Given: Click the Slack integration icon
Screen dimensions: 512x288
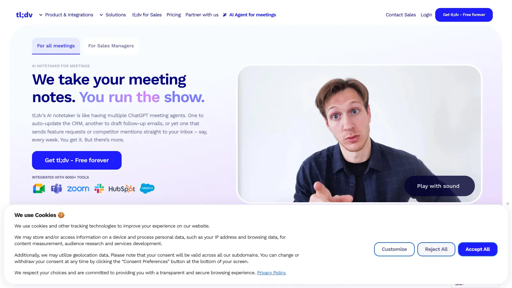Looking at the screenshot, I should click(x=99, y=188).
